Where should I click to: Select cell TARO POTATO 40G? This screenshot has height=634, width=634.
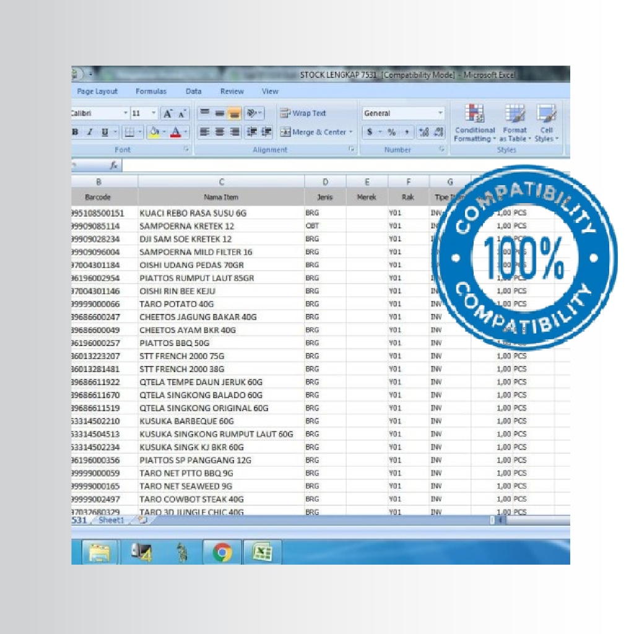[221, 304]
